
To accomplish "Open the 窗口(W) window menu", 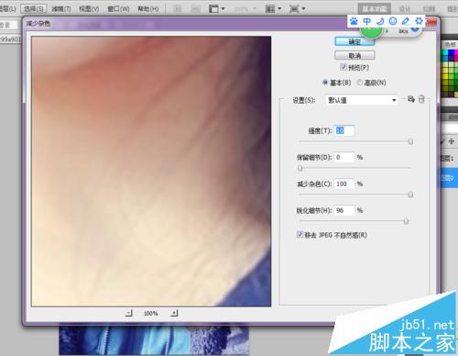I will (118, 9).
